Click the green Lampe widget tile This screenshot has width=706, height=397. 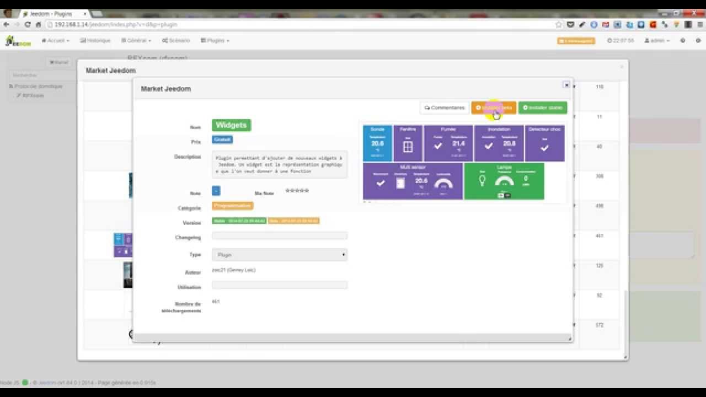pyautogui.click(x=504, y=181)
